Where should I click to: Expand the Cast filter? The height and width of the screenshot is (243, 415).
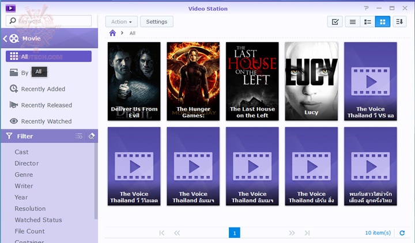[x=21, y=152]
